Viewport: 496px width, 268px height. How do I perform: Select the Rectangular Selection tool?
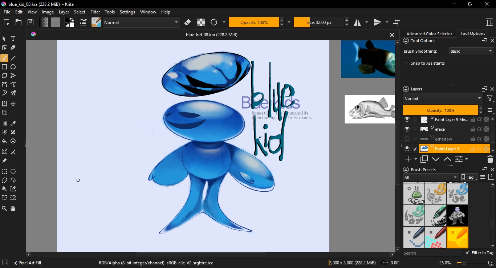[x=4, y=171]
